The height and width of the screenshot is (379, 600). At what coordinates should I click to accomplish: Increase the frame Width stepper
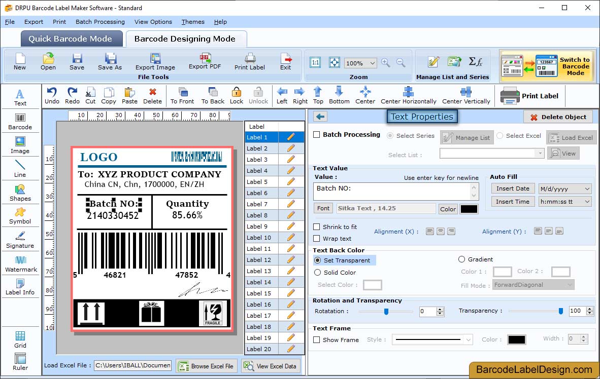click(x=584, y=336)
